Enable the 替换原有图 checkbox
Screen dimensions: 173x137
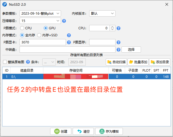click(x=4, y=62)
